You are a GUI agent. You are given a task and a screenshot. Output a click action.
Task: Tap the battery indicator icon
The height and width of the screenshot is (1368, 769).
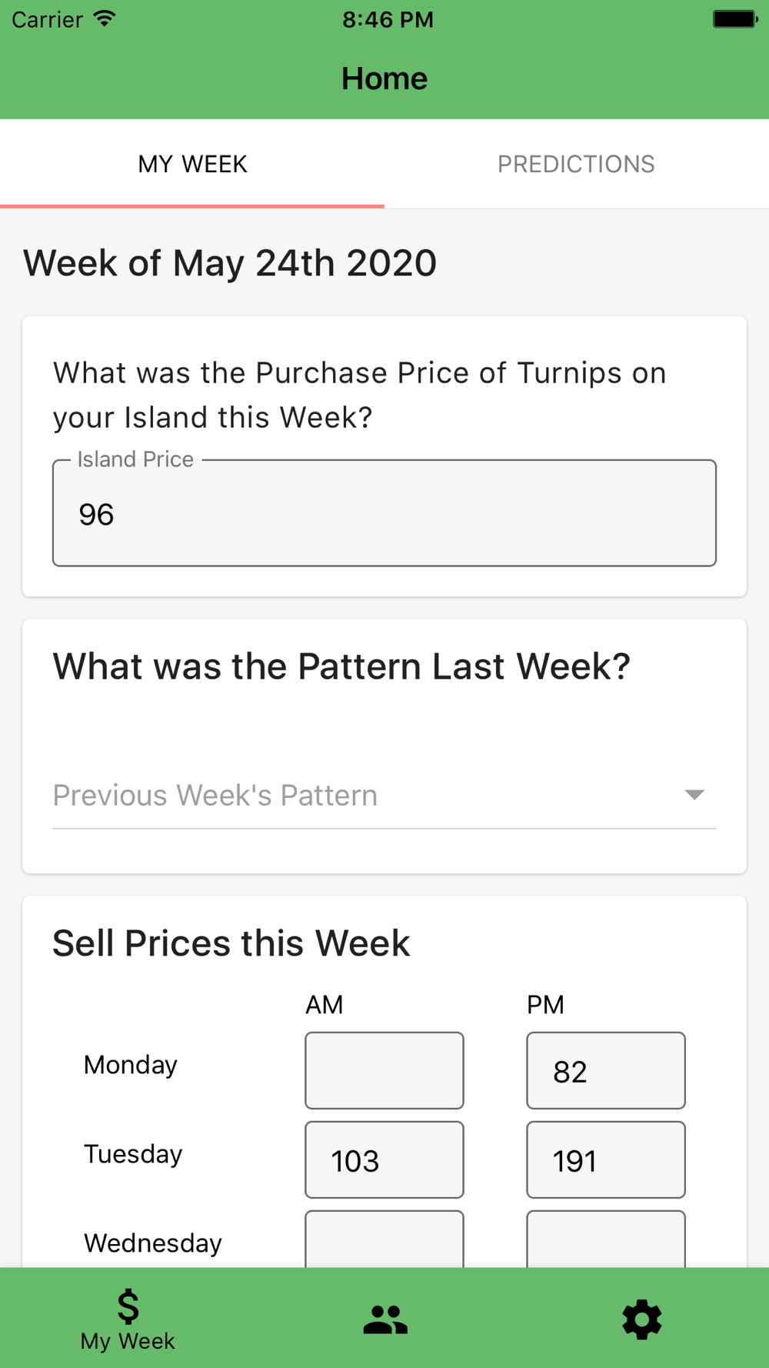734,18
